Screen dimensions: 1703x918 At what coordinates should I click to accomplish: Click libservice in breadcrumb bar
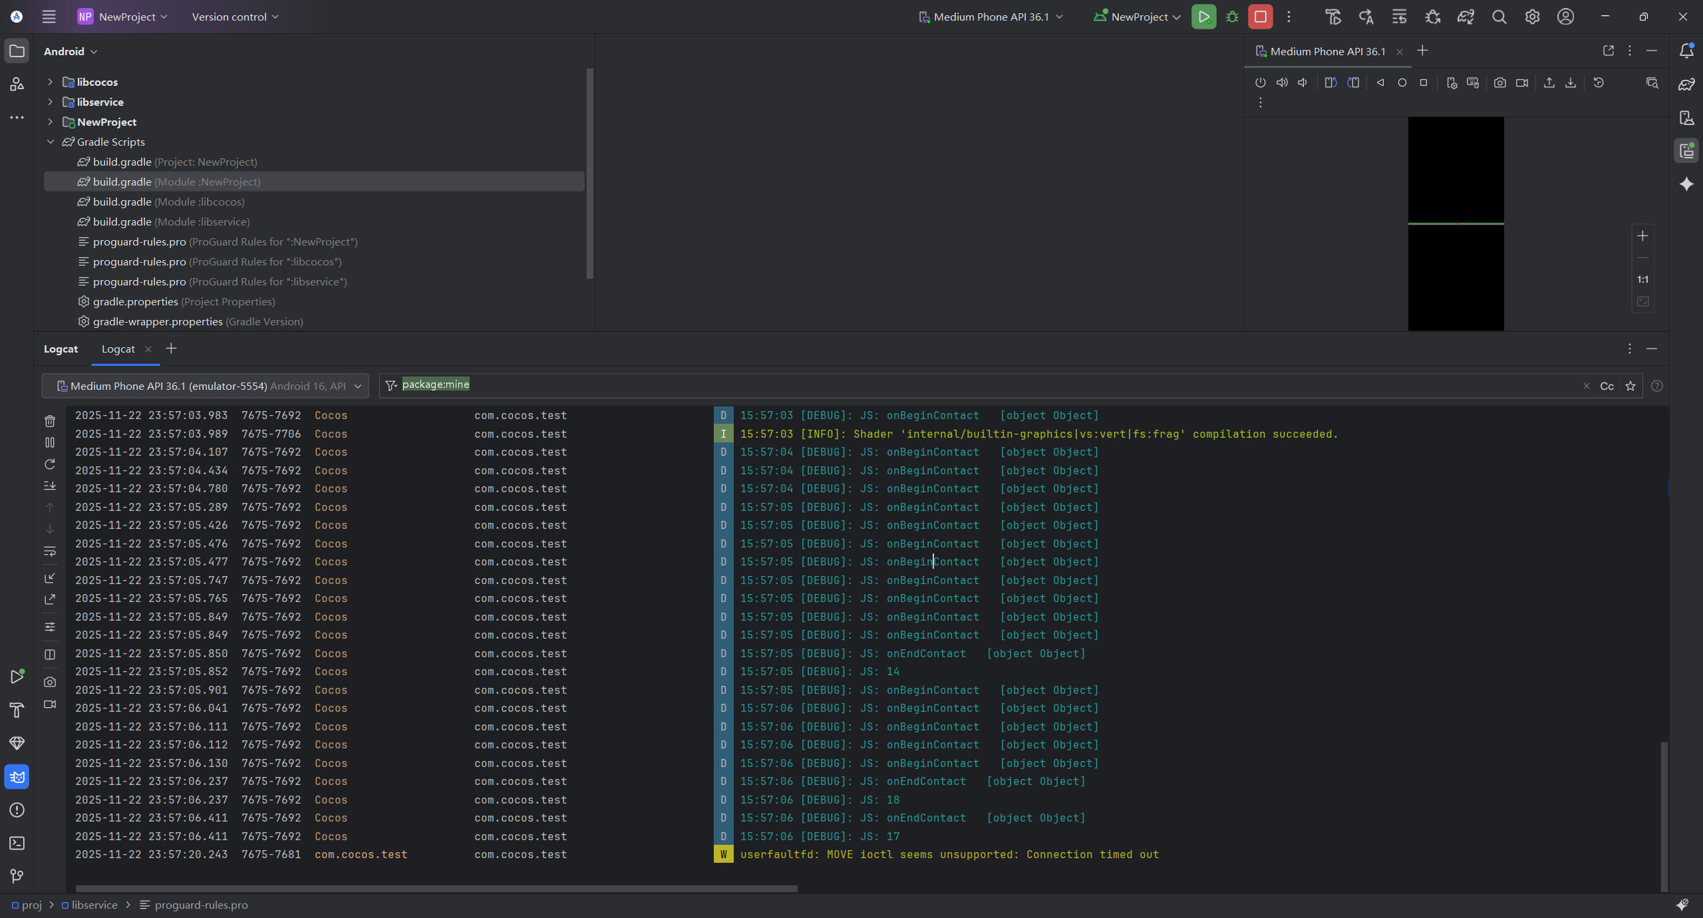tap(94, 905)
